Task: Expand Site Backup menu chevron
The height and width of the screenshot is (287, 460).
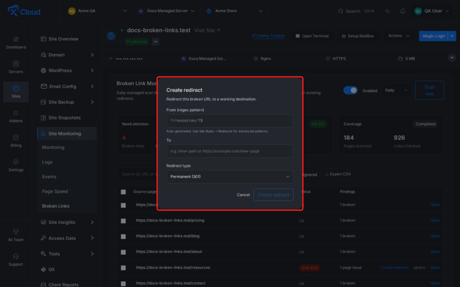Action: pyautogui.click(x=92, y=102)
